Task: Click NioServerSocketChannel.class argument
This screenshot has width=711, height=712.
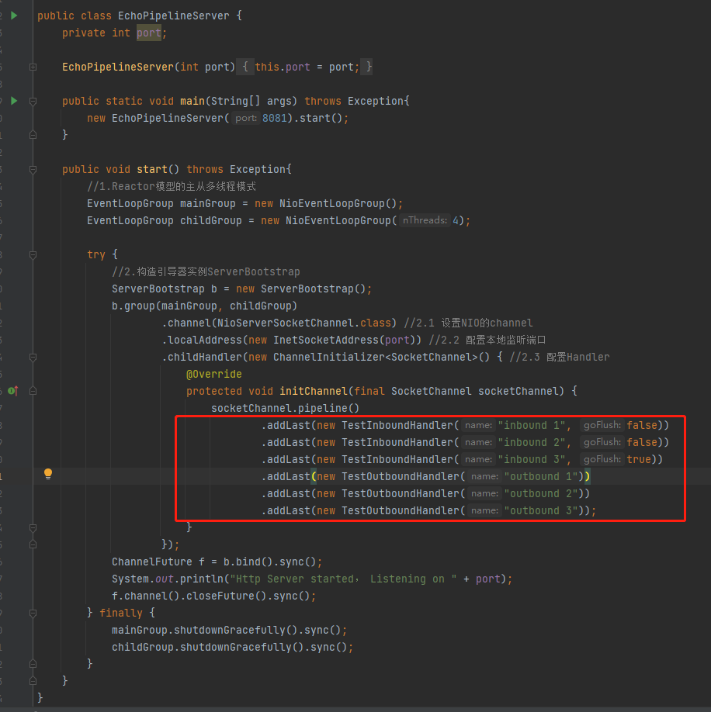Action: 304,323
